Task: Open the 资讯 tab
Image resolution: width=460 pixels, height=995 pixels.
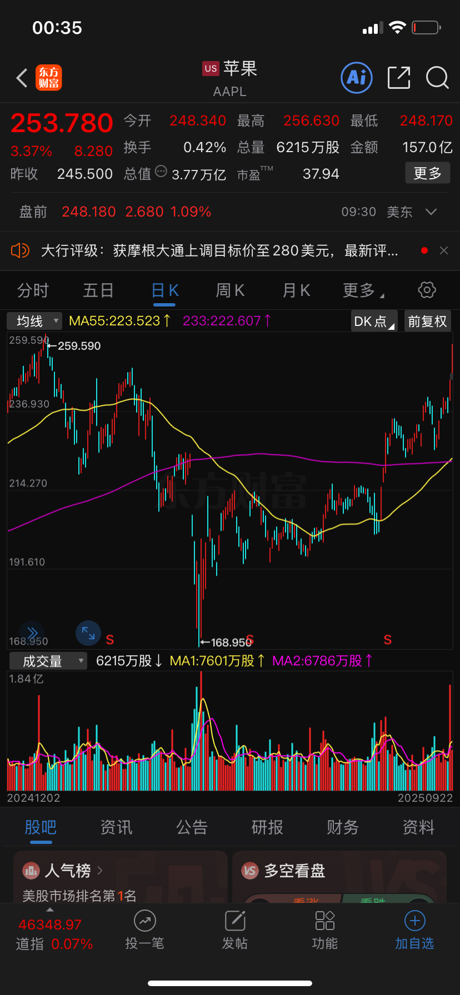Action: click(116, 827)
